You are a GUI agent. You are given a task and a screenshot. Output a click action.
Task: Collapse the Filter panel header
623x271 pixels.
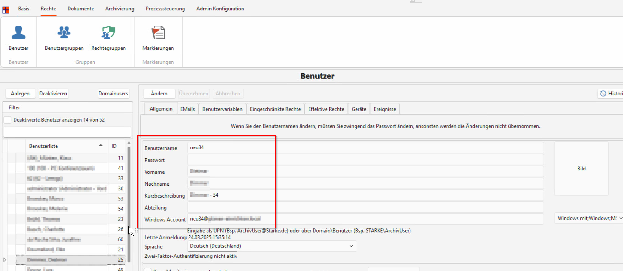click(x=14, y=107)
